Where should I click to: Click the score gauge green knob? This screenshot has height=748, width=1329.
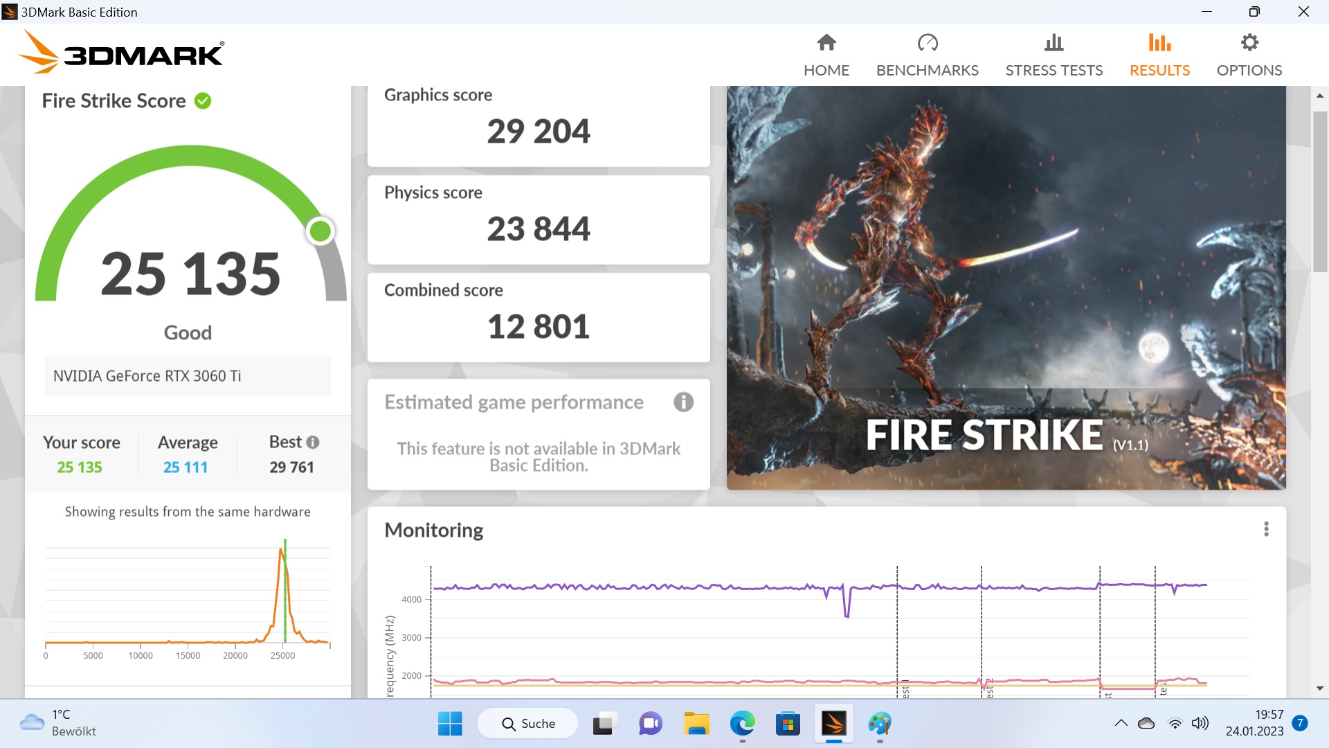pos(320,231)
